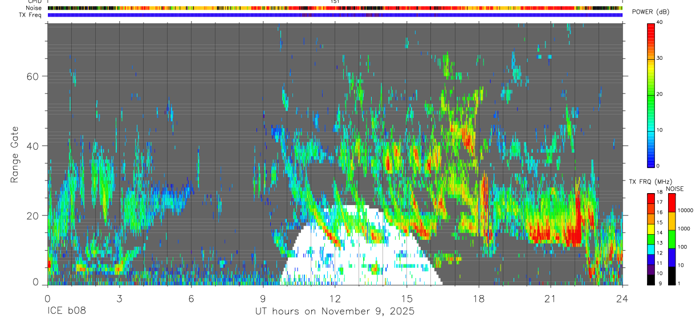Click the 'ICE b08' radar label
Image resolution: width=700 pixels, height=323 pixels.
pyautogui.click(x=67, y=312)
